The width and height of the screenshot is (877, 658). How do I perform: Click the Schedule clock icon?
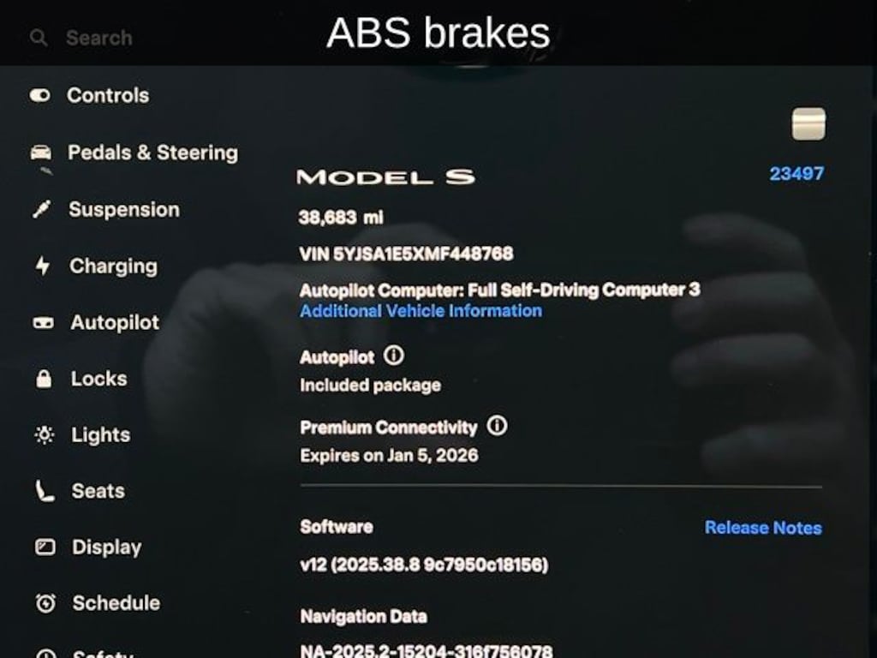(x=46, y=603)
